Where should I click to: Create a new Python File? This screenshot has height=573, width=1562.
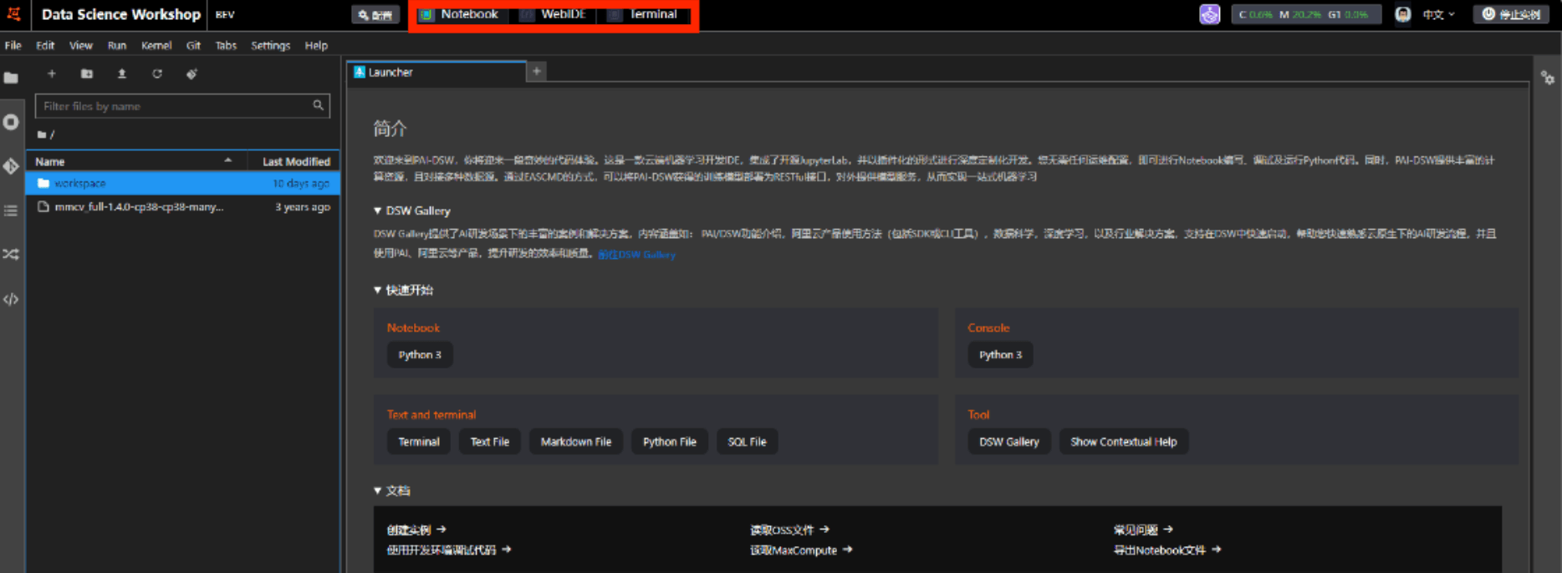tap(670, 442)
